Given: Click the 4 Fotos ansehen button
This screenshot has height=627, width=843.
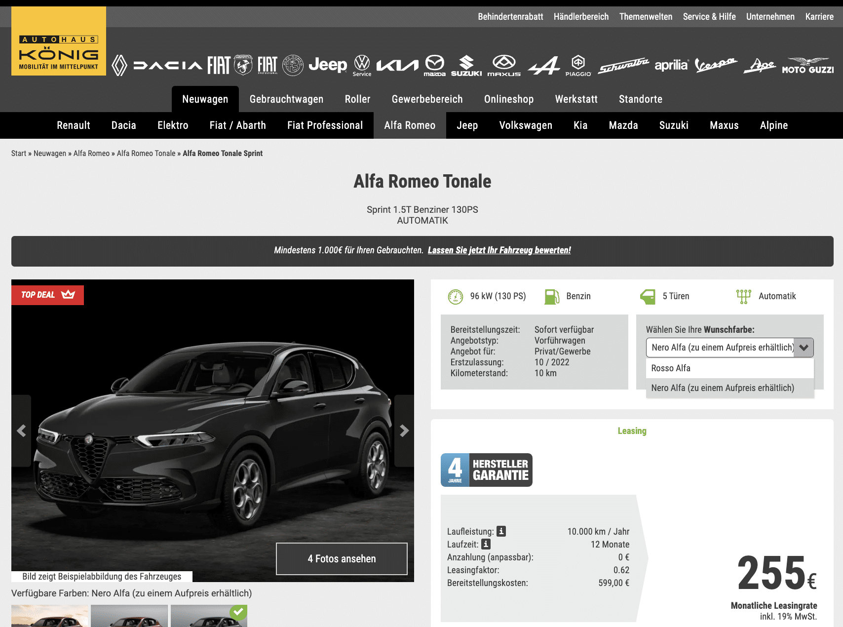Looking at the screenshot, I should click(x=342, y=559).
